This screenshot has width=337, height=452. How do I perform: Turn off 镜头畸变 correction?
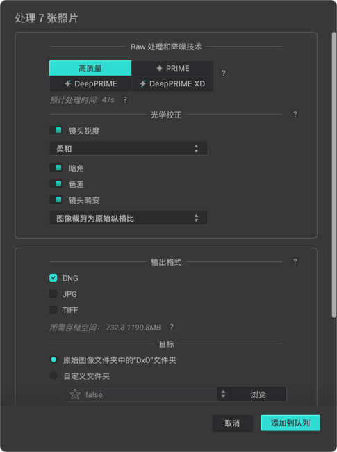(56, 200)
